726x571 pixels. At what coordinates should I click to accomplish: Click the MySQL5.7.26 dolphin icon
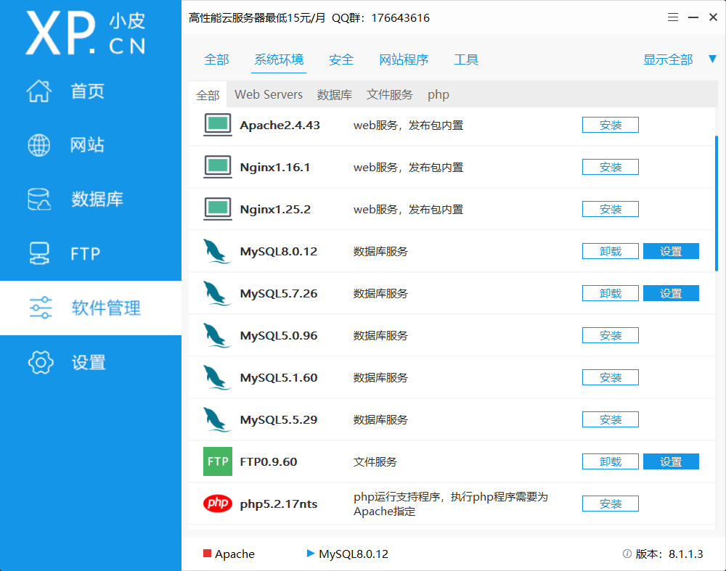[217, 293]
